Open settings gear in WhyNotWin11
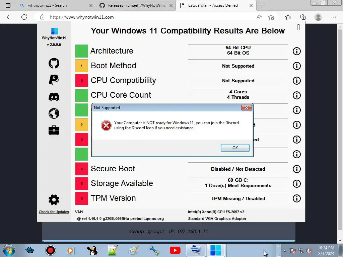The image size is (343, 257). pyautogui.click(x=54, y=200)
